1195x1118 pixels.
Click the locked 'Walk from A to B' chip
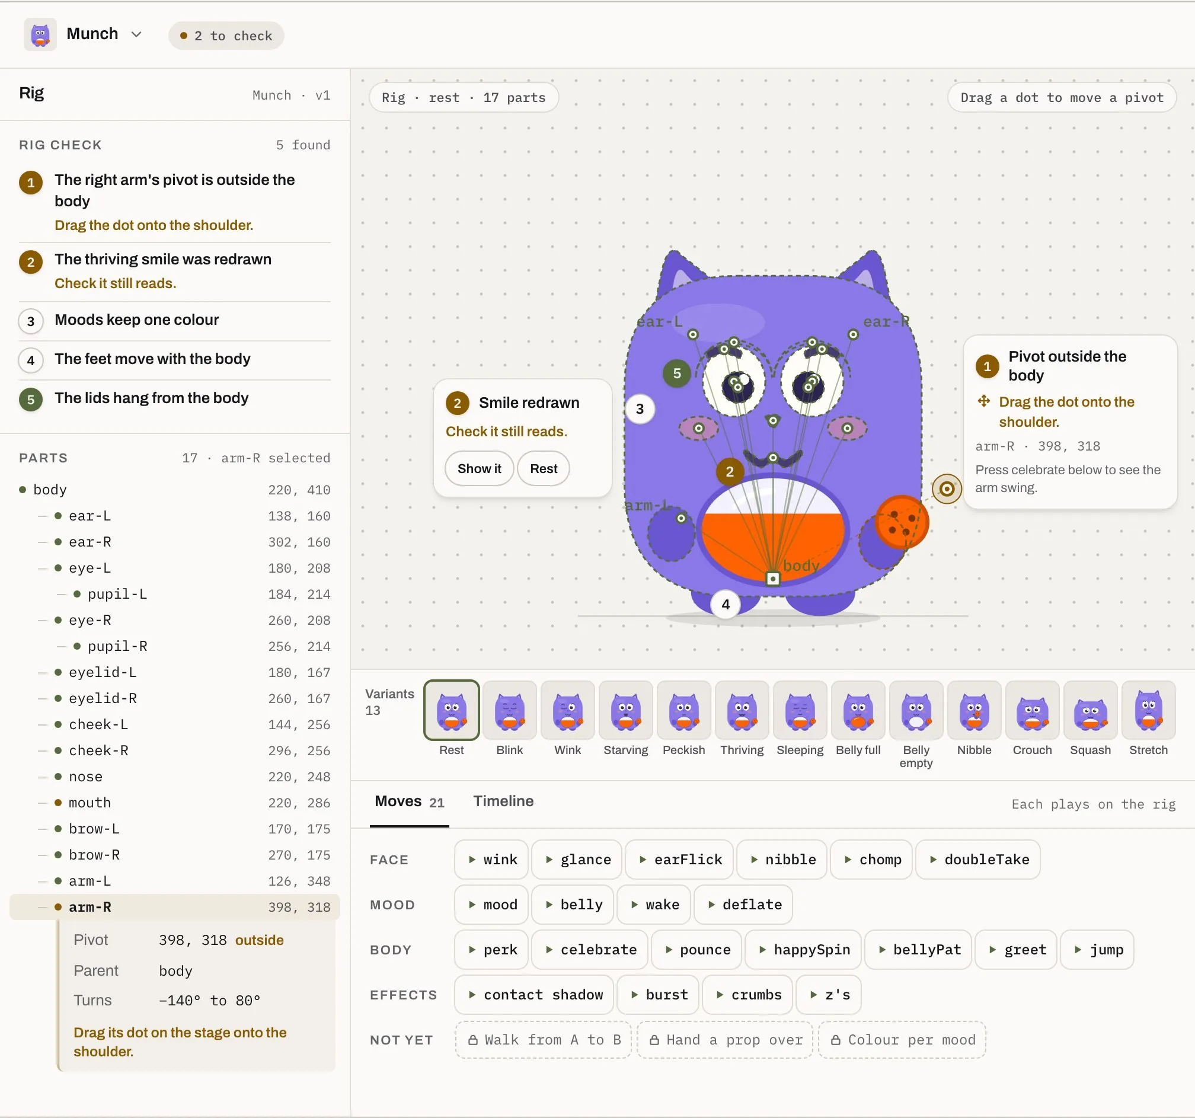coord(544,1040)
